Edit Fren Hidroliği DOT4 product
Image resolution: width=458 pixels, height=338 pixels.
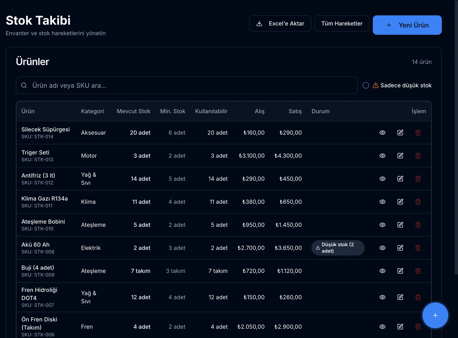tap(400, 297)
